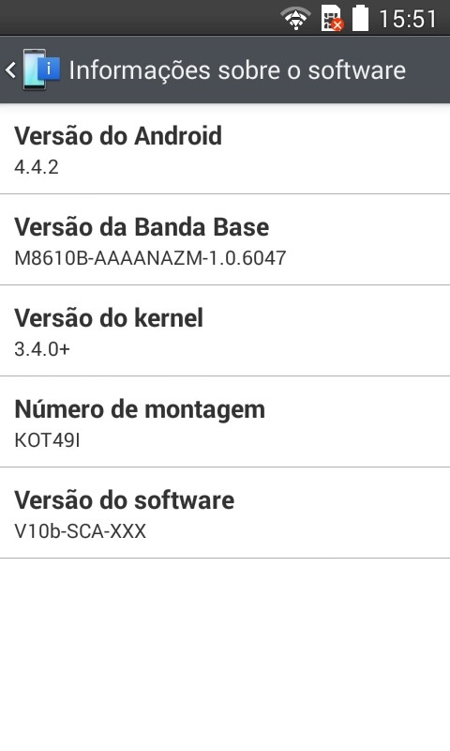This screenshot has height=751, width=450.
Task: Tap the software version value V10b-SCA-XXX
Action: (x=80, y=530)
